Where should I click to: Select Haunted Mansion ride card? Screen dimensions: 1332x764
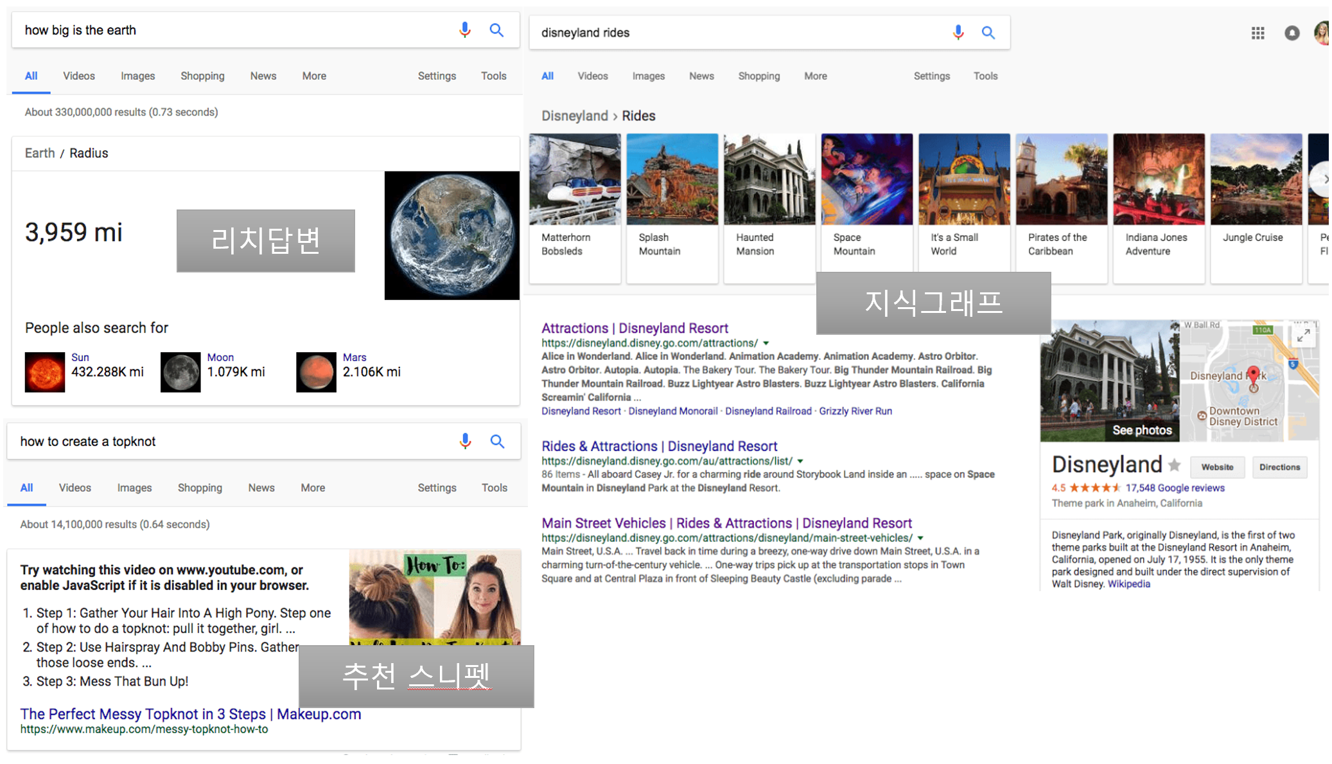pos(769,208)
